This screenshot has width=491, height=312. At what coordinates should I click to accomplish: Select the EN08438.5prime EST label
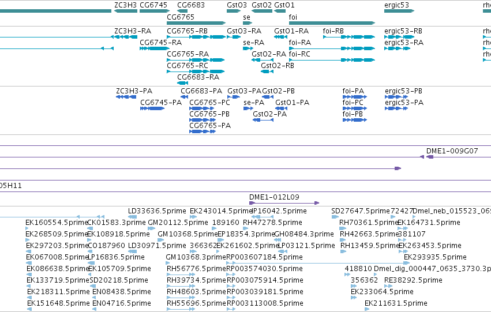click(122, 292)
